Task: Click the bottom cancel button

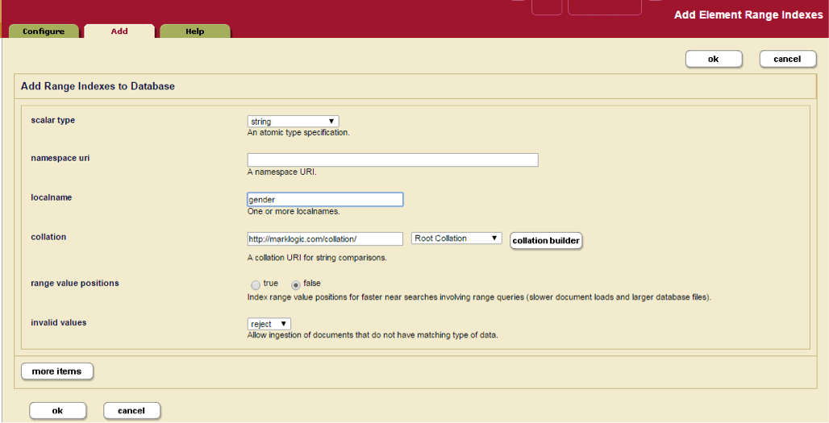Action: click(x=131, y=411)
